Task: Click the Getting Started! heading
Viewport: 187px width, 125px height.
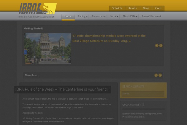Action: coord(33,28)
